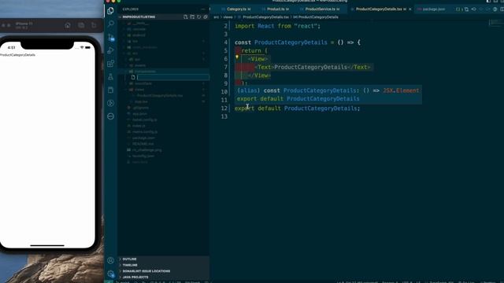
Task: Click home icon in simulator toolbar
Action: click(68, 25)
